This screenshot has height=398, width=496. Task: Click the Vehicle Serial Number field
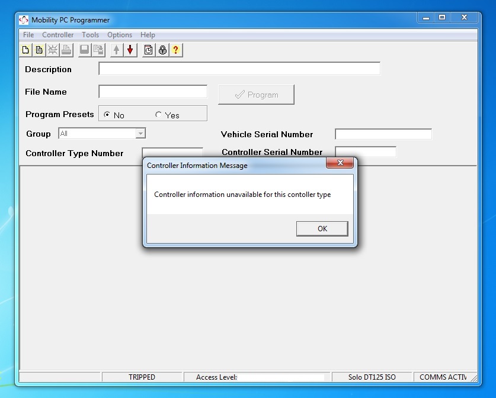(x=383, y=134)
